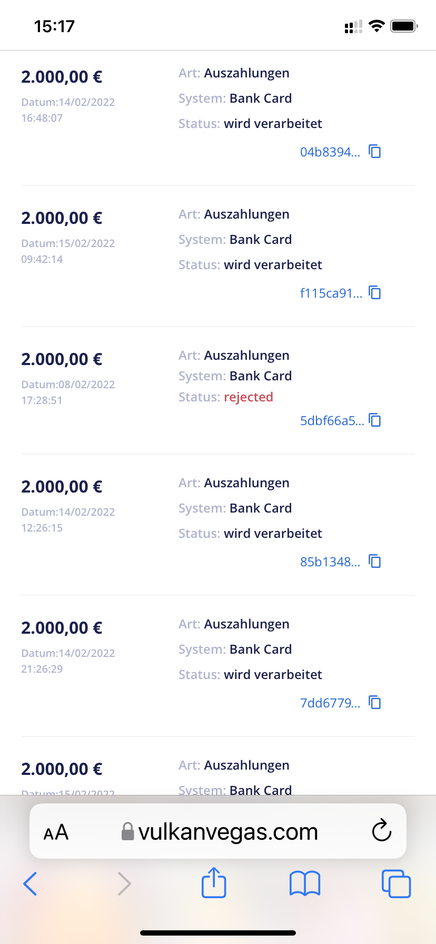
Task: Copy transaction ID 85b1348
Action: [x=375, y=562]
